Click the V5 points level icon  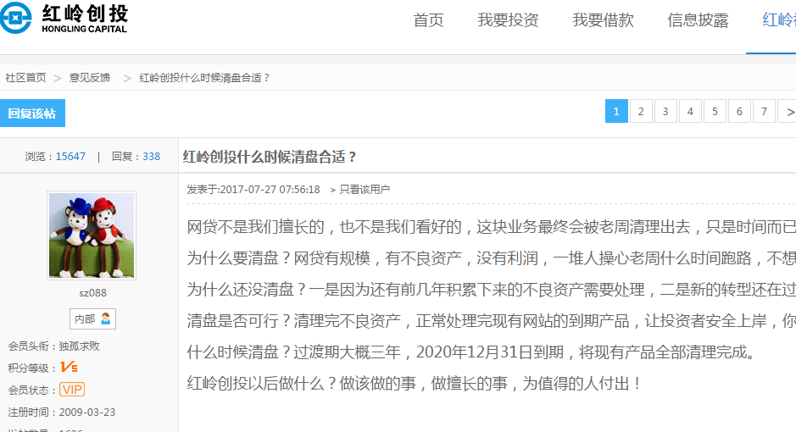coord(69,368)
